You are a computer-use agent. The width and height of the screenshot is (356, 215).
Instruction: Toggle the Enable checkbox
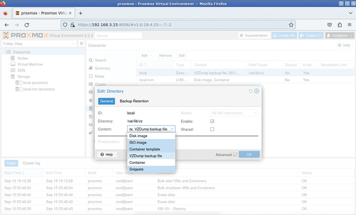212,121
